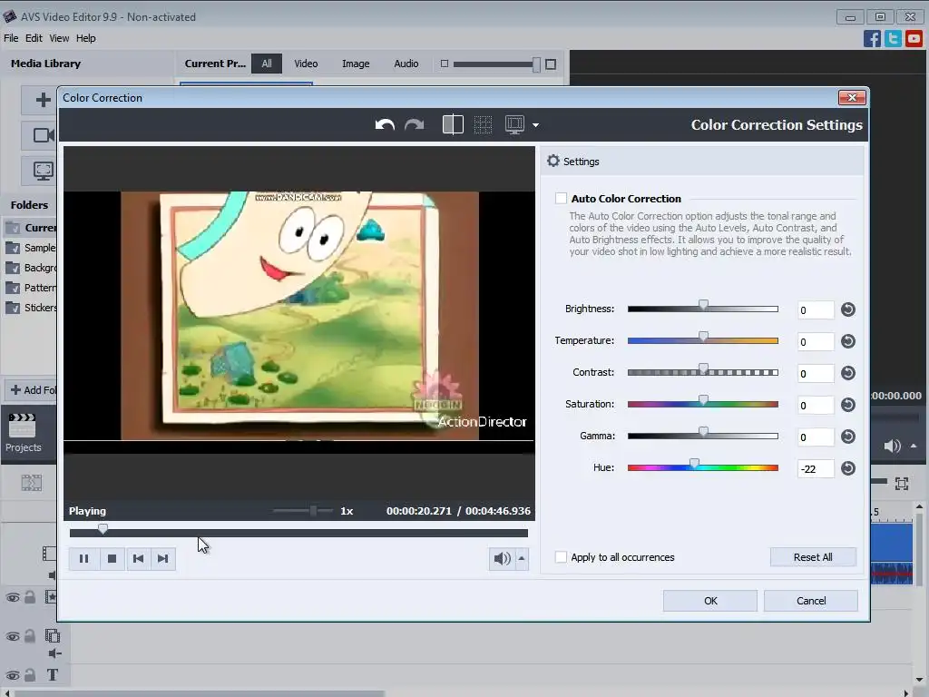Click the add media plus icon
Image resolution: width=929 pixels, height=697 pixels.
point(43,100)
